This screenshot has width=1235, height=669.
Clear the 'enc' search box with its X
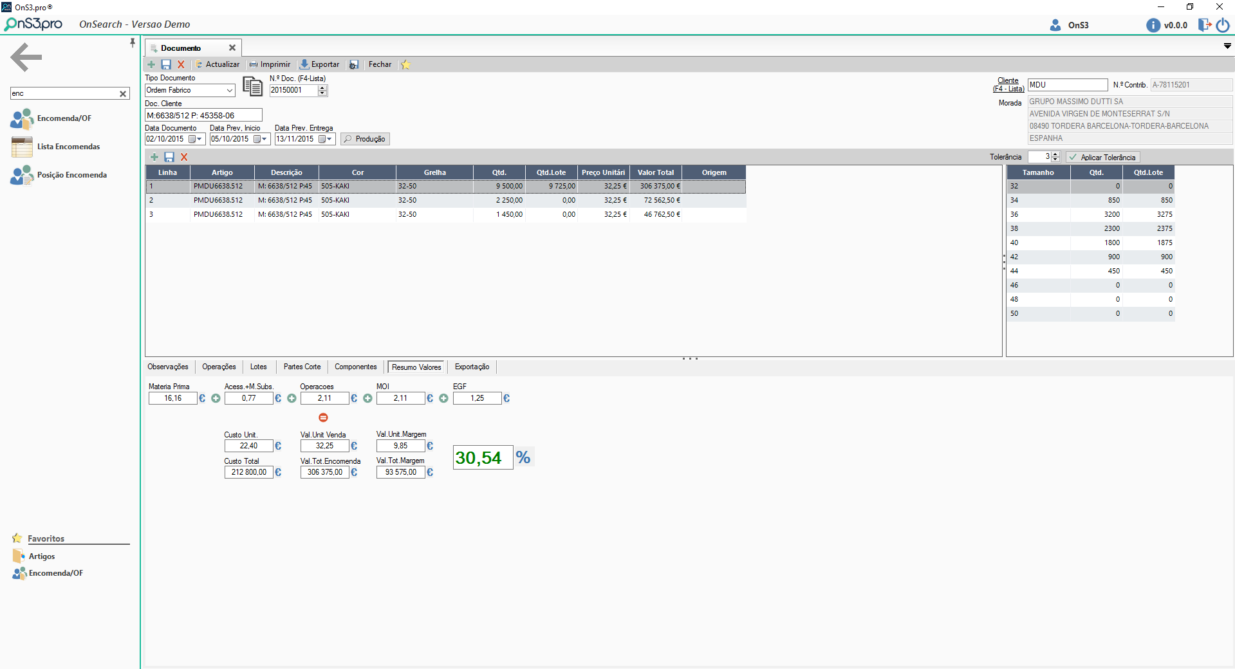[123, 94]
